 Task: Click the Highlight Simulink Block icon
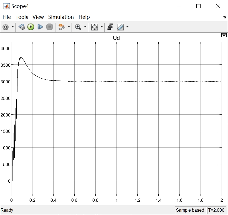(62, 27)
